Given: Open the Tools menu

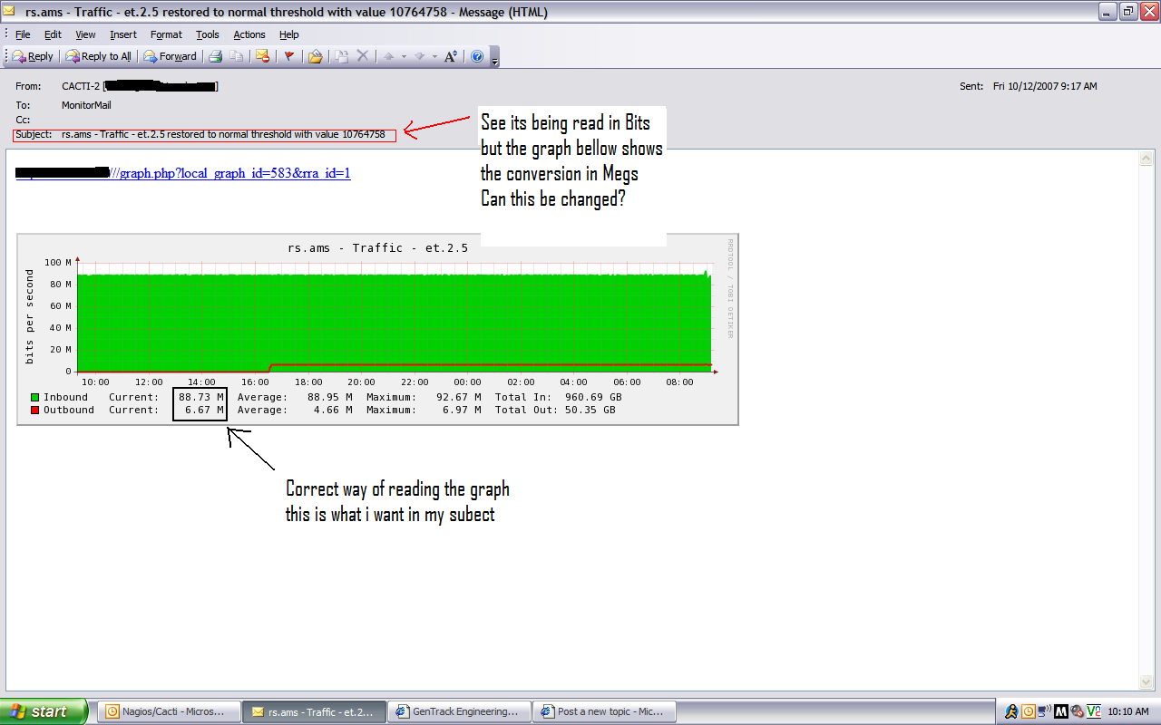Looking at the screenshot, I should pos(208,34).
